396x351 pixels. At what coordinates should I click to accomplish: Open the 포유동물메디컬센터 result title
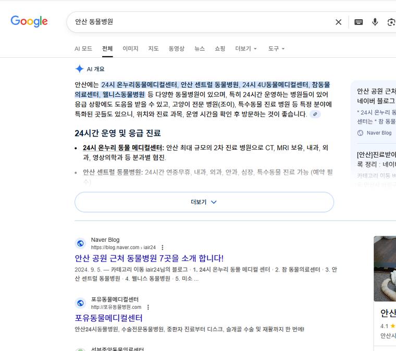108,318
